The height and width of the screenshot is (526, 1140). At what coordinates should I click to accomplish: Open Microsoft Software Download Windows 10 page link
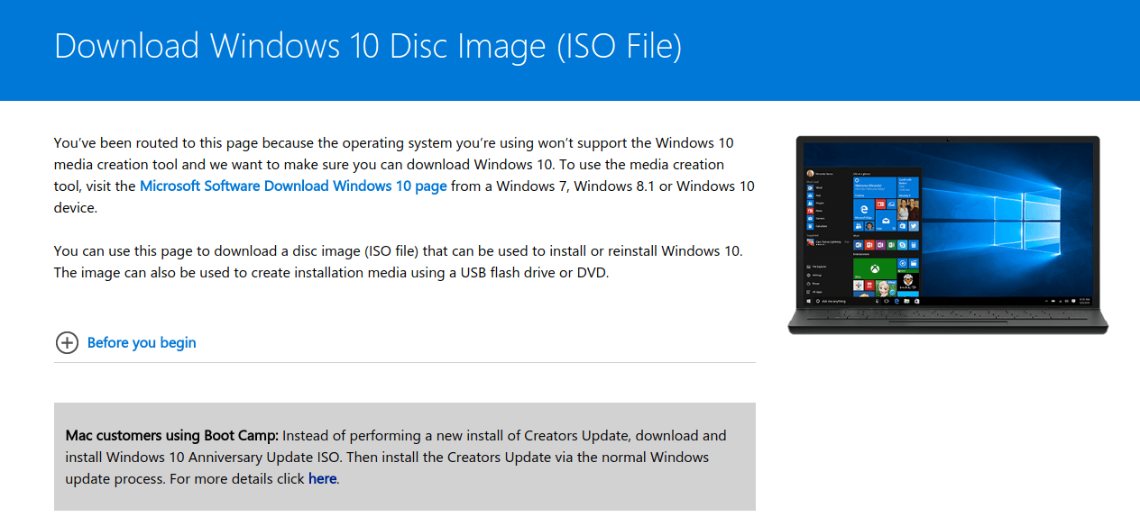point(293,186)
